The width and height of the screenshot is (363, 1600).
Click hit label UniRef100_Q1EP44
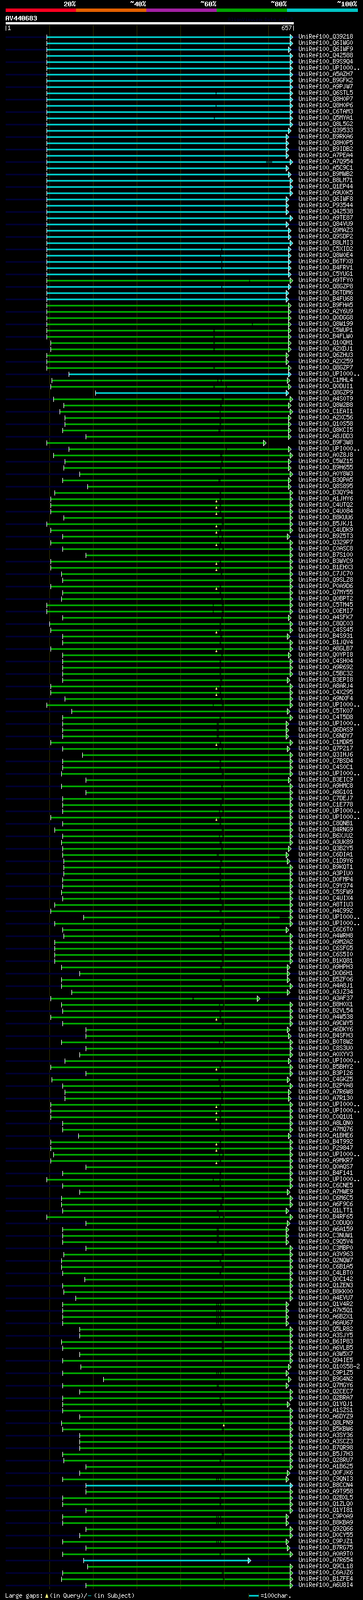[326, 186]
